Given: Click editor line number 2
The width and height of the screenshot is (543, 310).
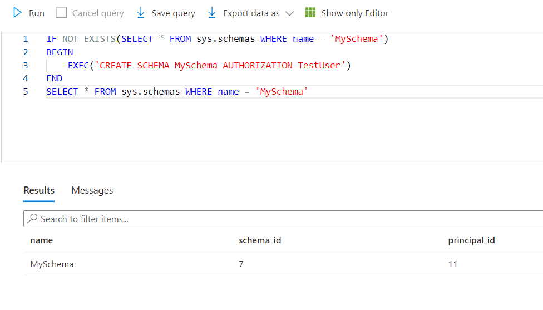Looking at the screenshot, I should point(25,52).
